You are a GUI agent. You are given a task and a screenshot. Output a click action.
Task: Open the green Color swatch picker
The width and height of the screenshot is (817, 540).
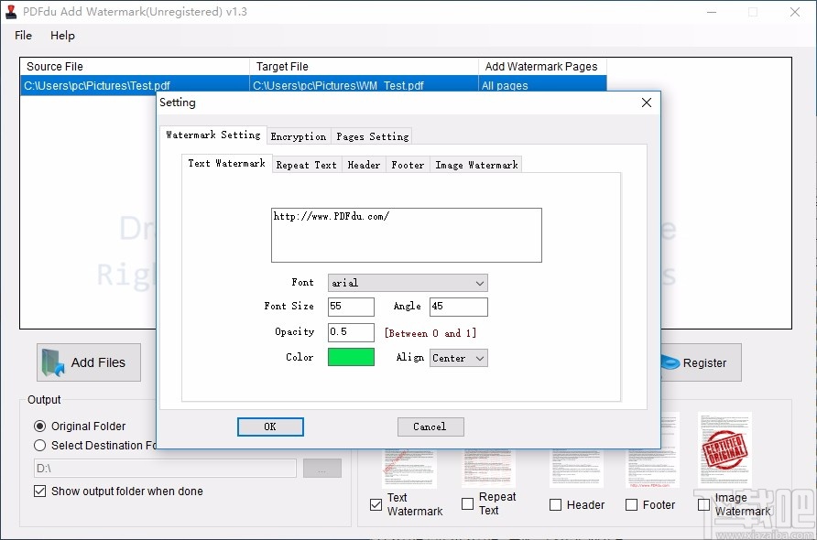click(x=351, y=357)
